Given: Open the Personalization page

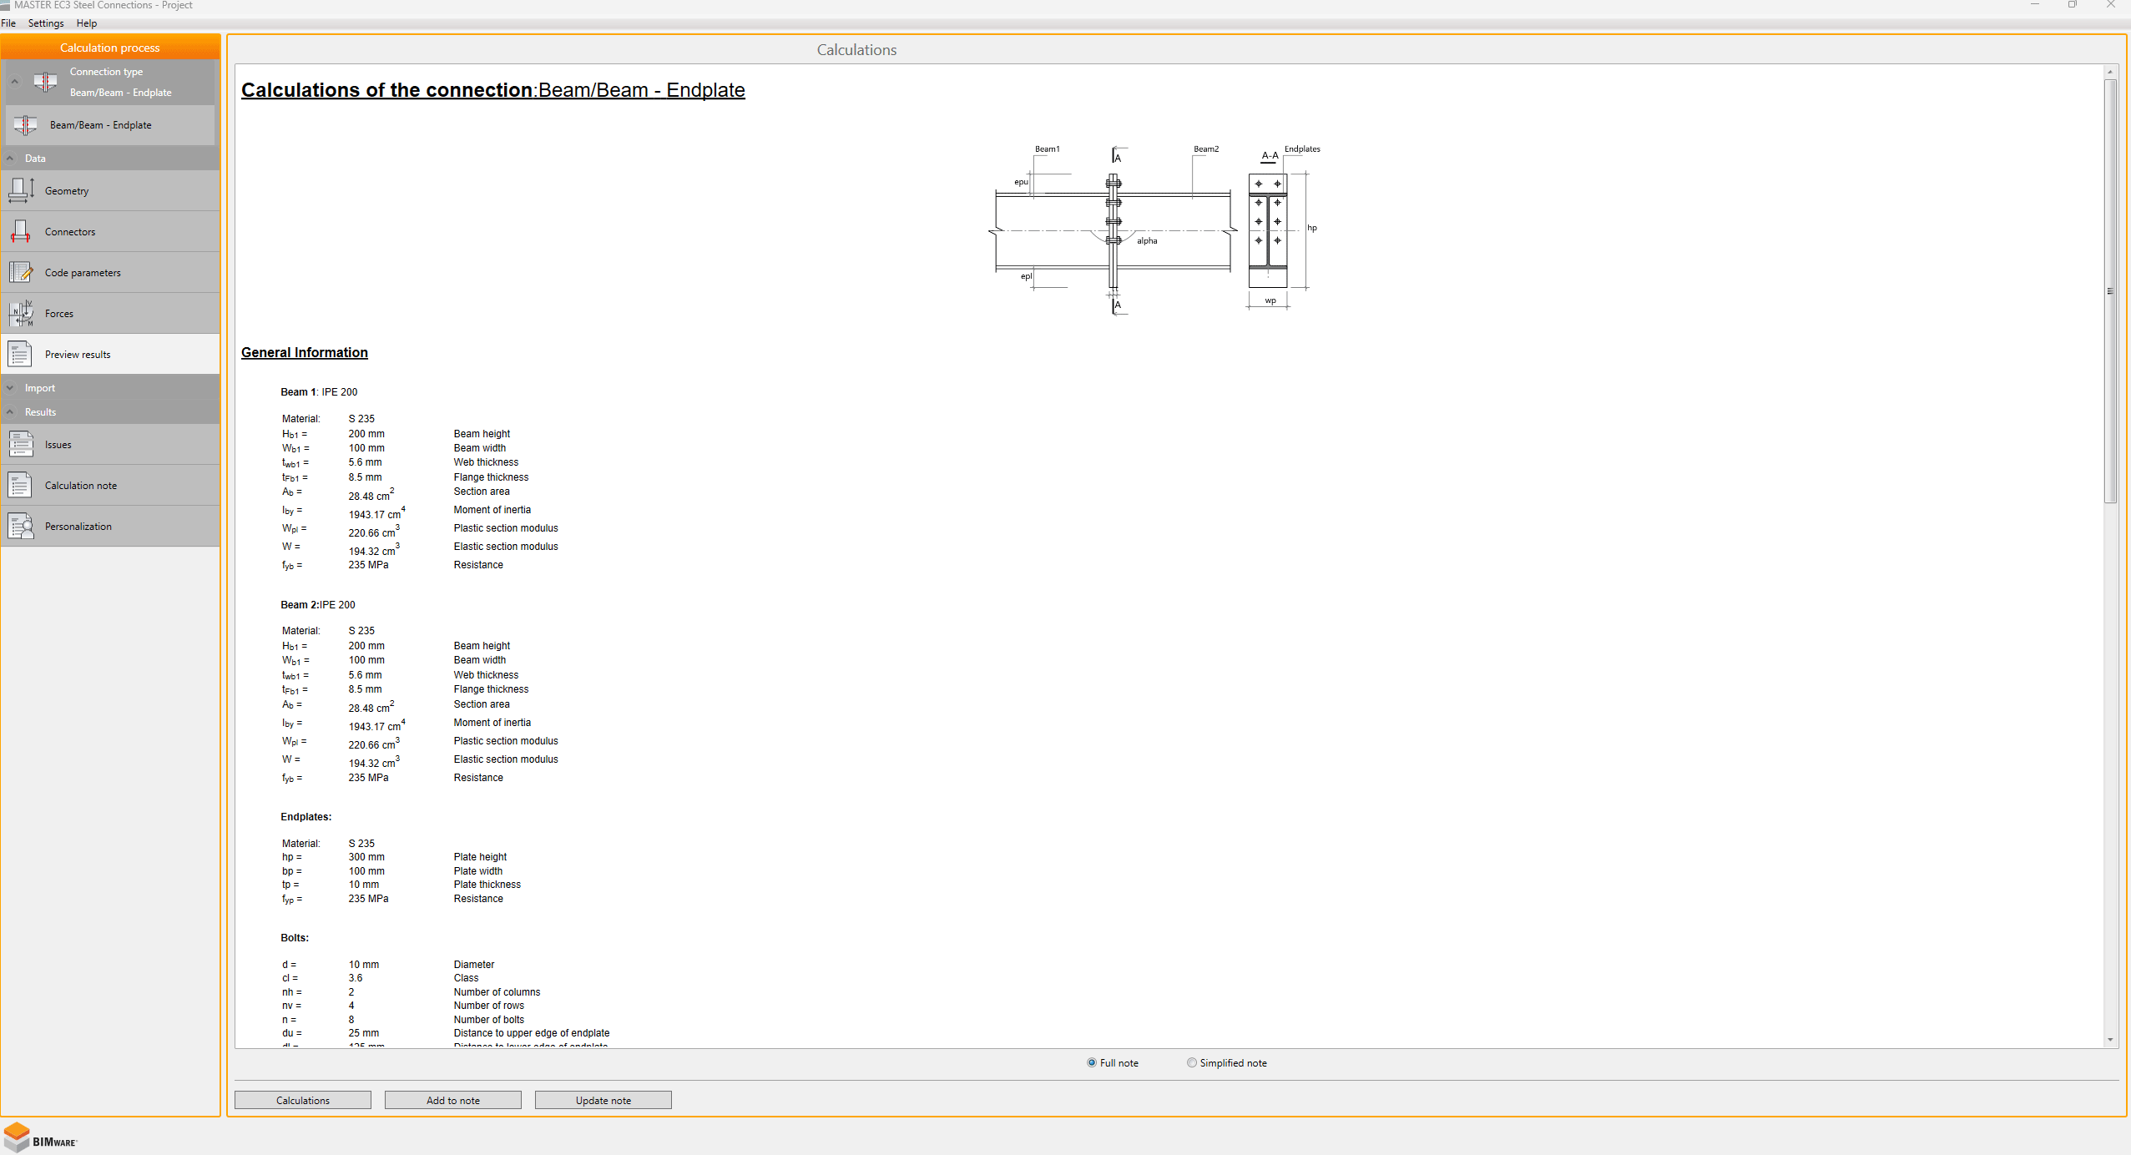Looking at the screenshot, I should [x=110, y=526].
